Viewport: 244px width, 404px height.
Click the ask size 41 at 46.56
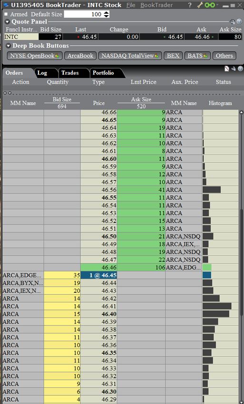tap(141, 190)
